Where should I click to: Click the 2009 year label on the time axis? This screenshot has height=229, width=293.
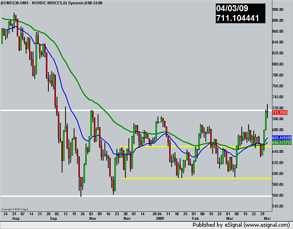[160, 218]
